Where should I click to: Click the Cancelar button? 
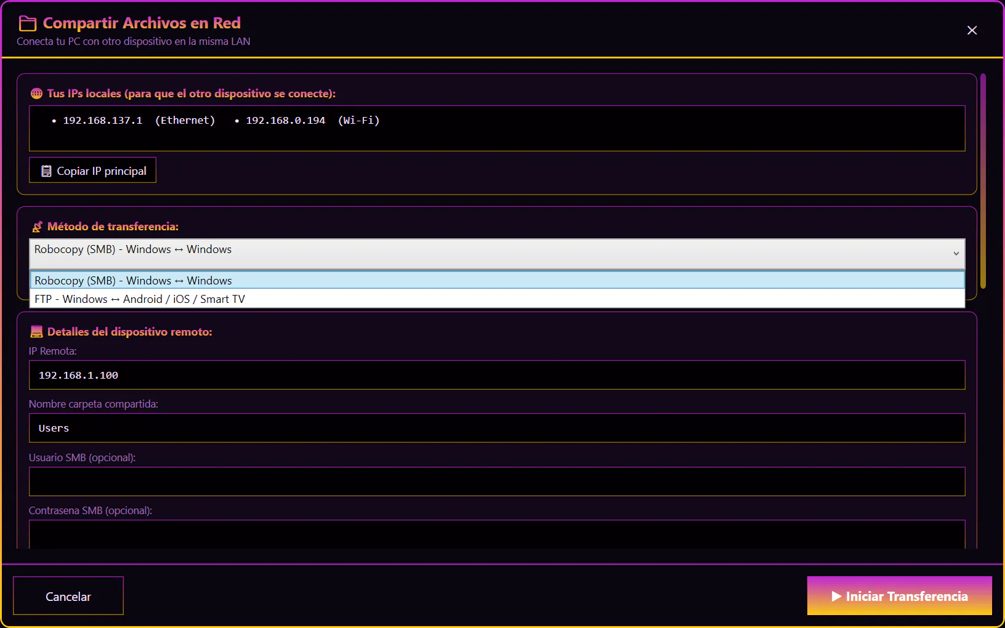tap(68, 595)
